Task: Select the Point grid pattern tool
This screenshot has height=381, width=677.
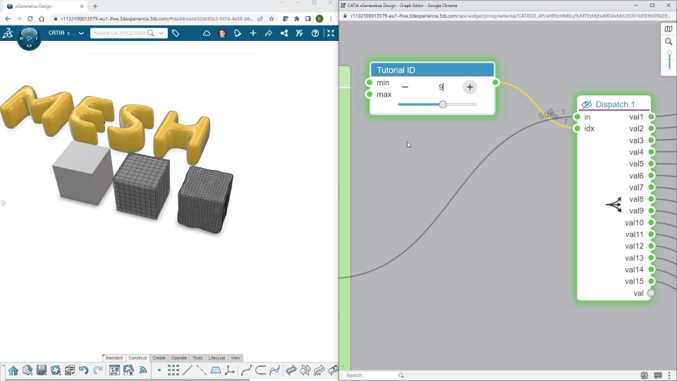Action: pos(173,370)
